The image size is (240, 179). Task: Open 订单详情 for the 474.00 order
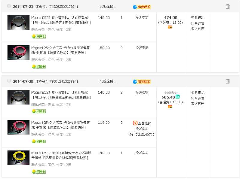(x=198, y=23)
